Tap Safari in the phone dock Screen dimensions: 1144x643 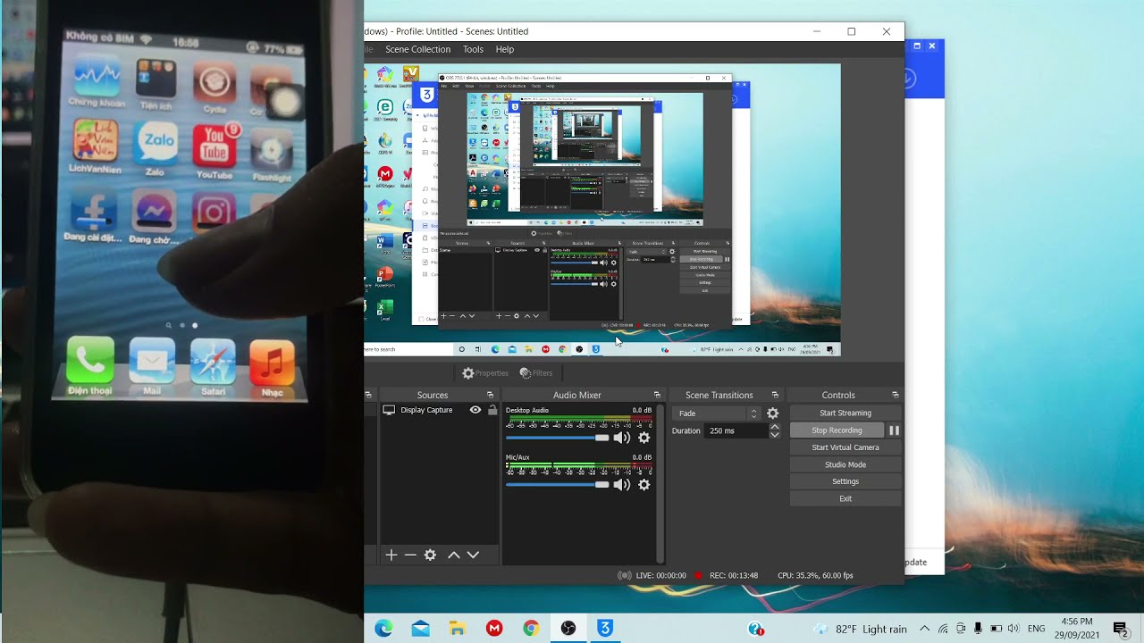213,360
